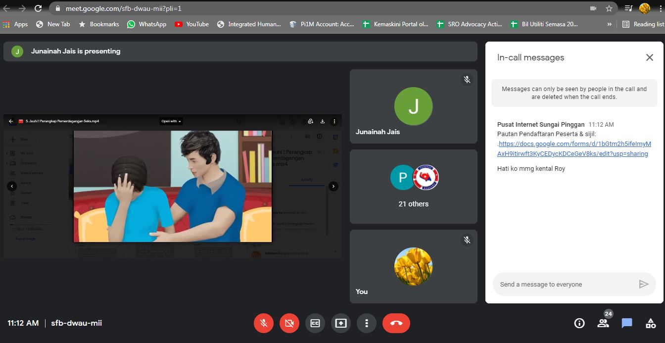Viewport: 665px width, 343px height.
Task: Close the In-call messages panel
Action: pyautogui.click(x=650, y=57)
